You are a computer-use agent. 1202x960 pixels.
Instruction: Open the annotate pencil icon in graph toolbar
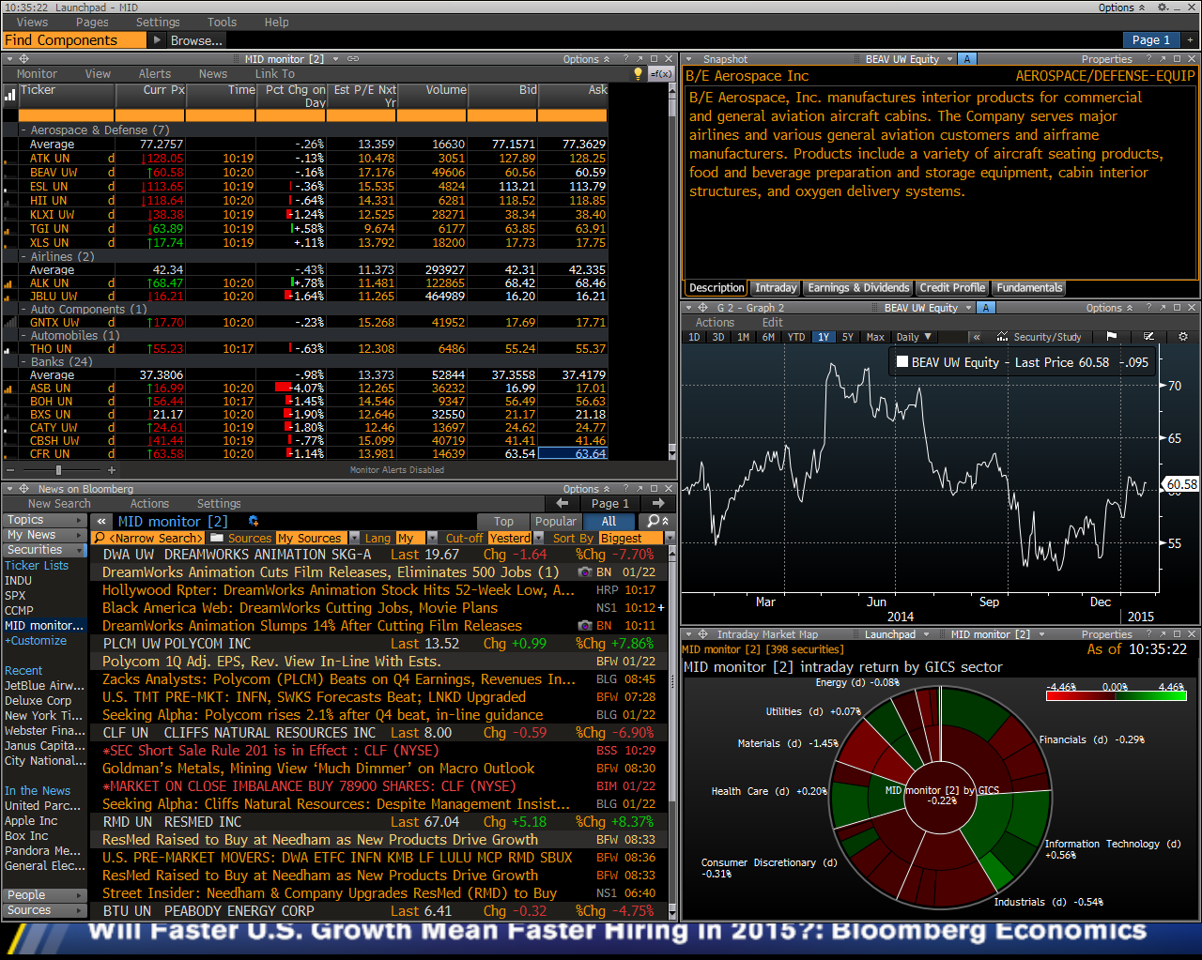[1148, 337]
